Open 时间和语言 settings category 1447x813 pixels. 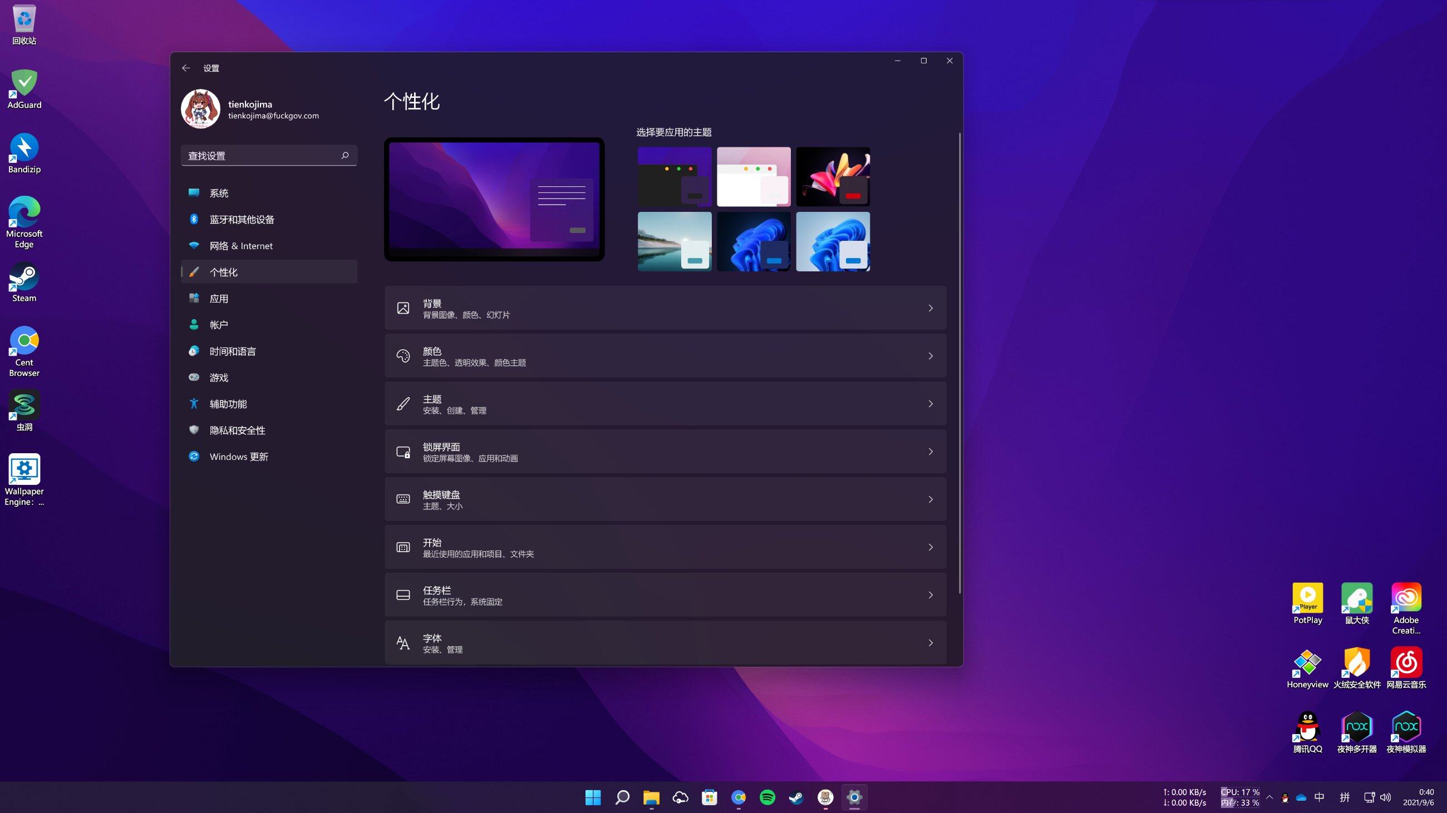(x=269, y=351)
